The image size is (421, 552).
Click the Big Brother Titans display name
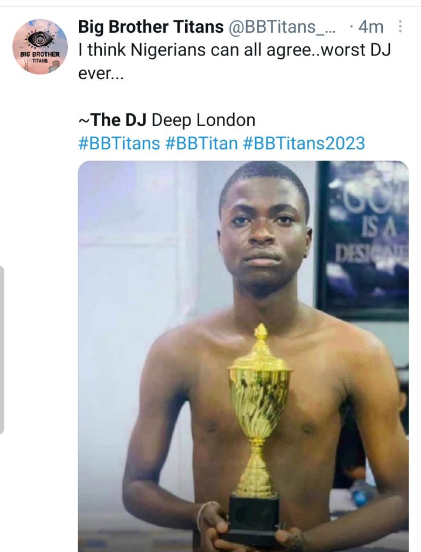[x=151, y=26]
